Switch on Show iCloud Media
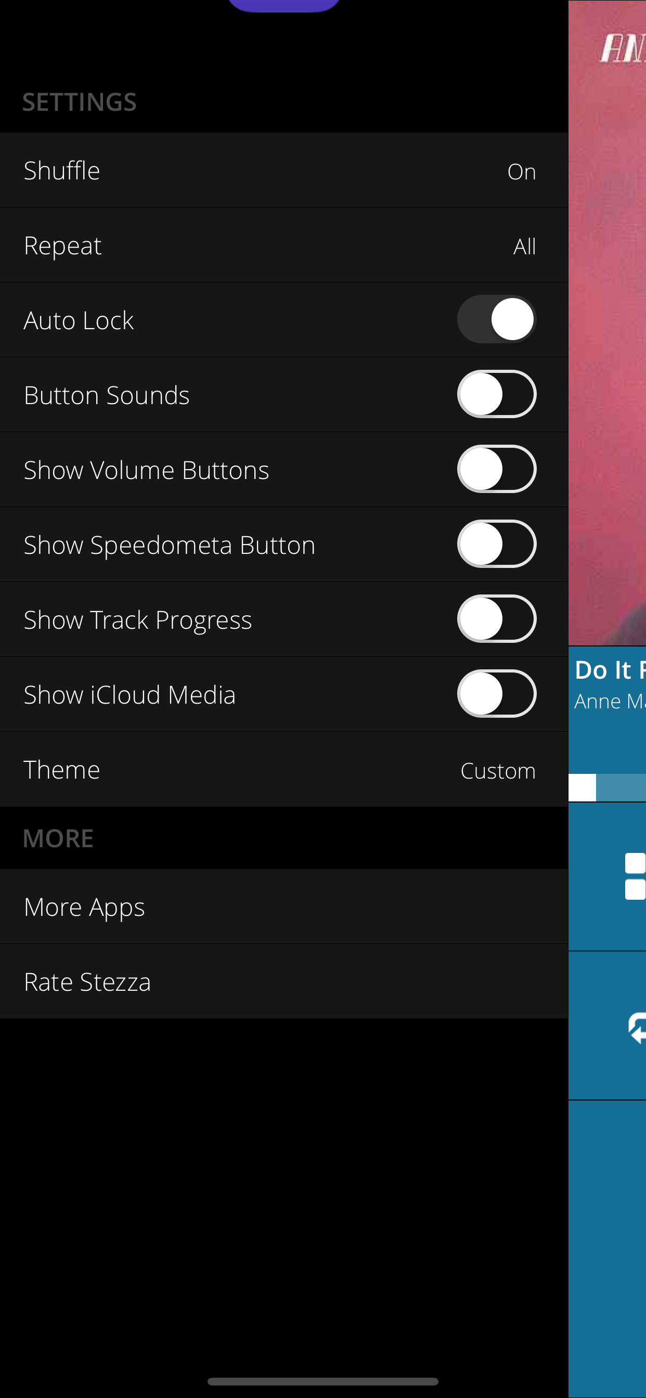This screenshot has height=1398, width=646. pyautogui.click(x=496, y=694)
